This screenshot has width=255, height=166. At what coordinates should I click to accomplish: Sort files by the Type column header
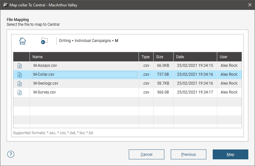click(x=146, y=57)
